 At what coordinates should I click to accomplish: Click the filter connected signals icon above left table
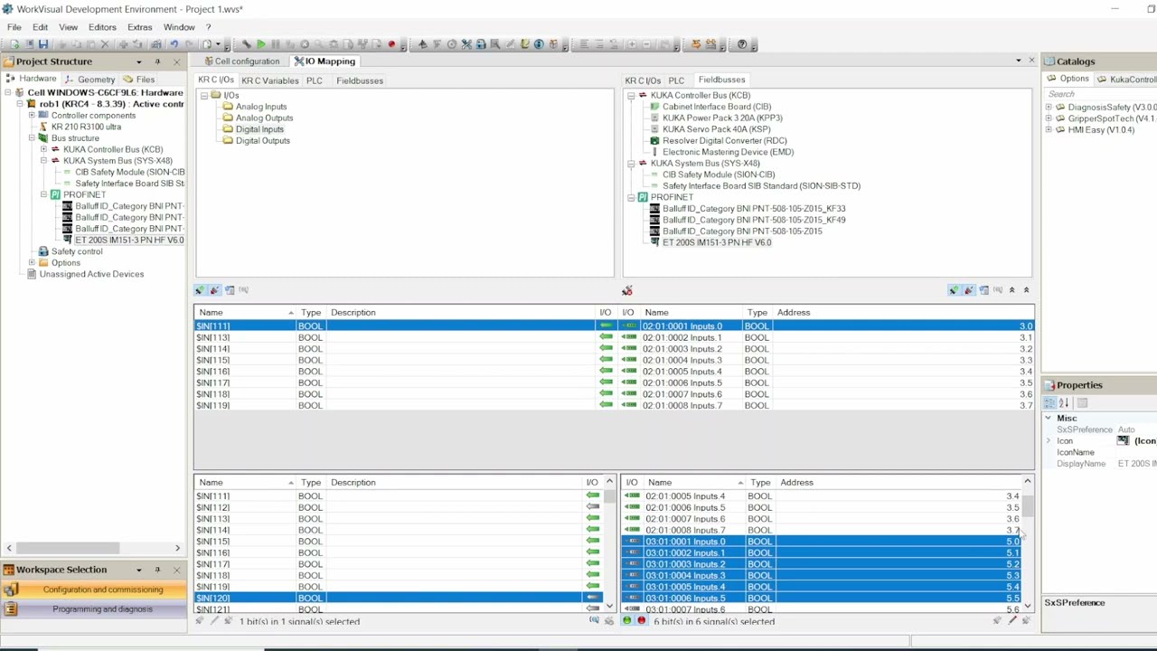point(200,290)
